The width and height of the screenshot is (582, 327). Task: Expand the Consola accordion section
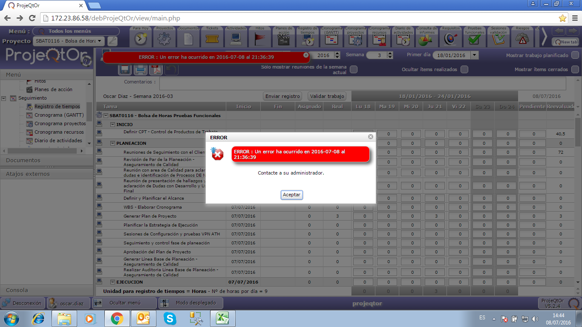coord(46,290)
